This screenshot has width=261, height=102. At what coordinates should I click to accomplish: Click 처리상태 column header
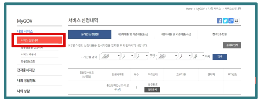[x=153, y=75]
